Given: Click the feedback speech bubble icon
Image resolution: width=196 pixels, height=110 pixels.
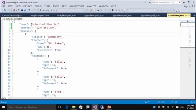Looking at the screenshot, I should [150, 2].
